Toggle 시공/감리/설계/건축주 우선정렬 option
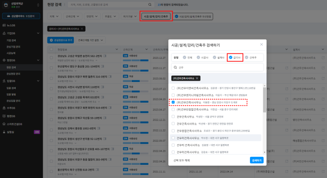 pyautogui.click(x=193, y=16)
